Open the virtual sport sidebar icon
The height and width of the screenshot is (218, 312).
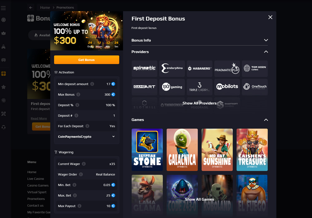pyautogui.click(x=3, y=60)
